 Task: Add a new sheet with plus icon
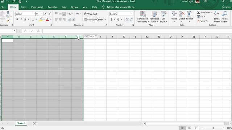tap(34, 123)
